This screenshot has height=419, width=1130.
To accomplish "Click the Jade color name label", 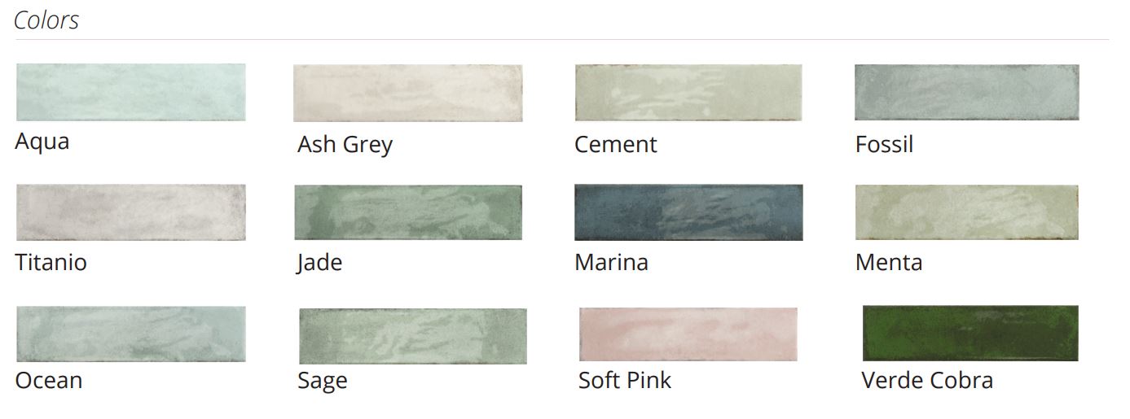I will tap(320, 263).
